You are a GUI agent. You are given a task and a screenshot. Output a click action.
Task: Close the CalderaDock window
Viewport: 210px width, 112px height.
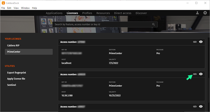[205, 3]
